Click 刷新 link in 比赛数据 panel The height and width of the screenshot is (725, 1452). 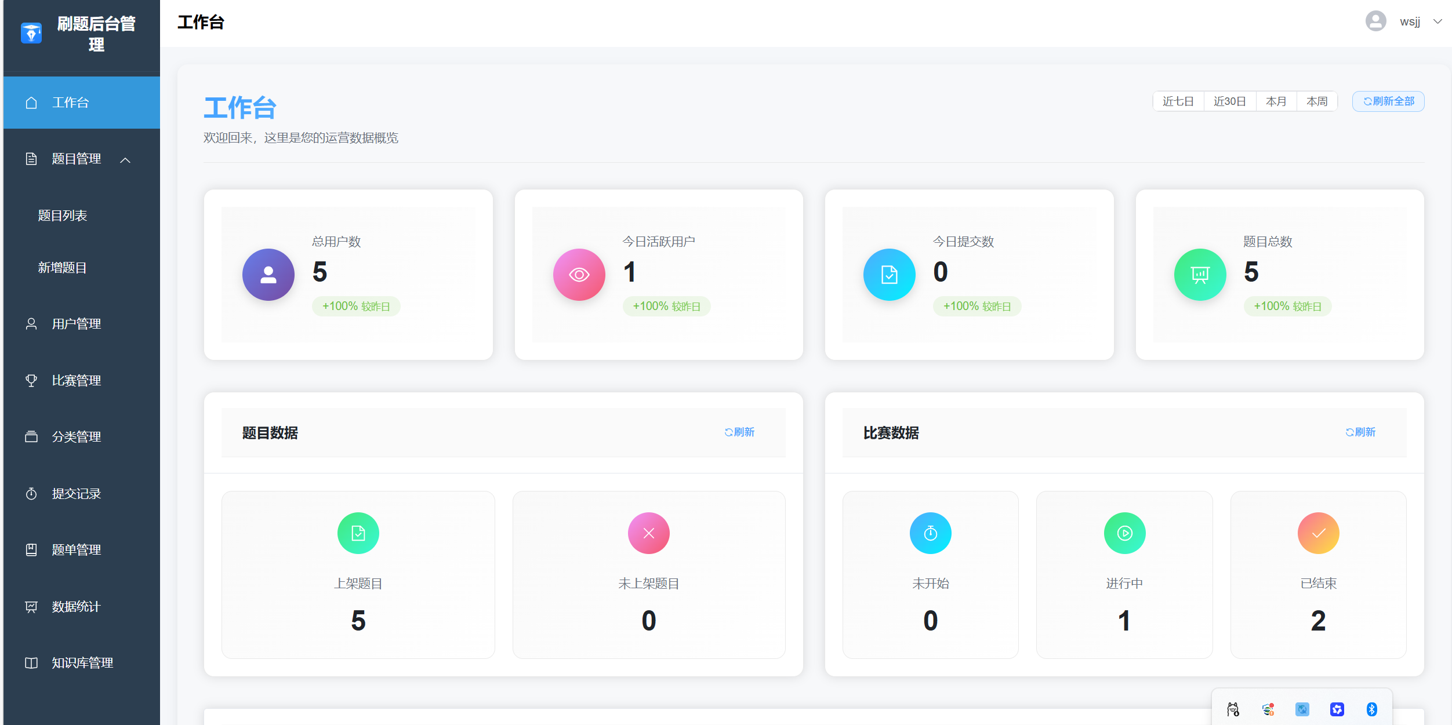tap(1360, 432)
